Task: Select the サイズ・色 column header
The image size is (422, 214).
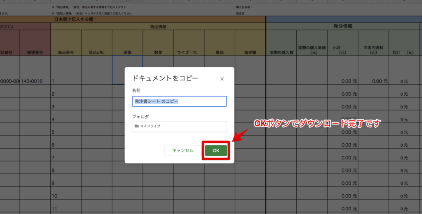Action: (x=189, y=43)
